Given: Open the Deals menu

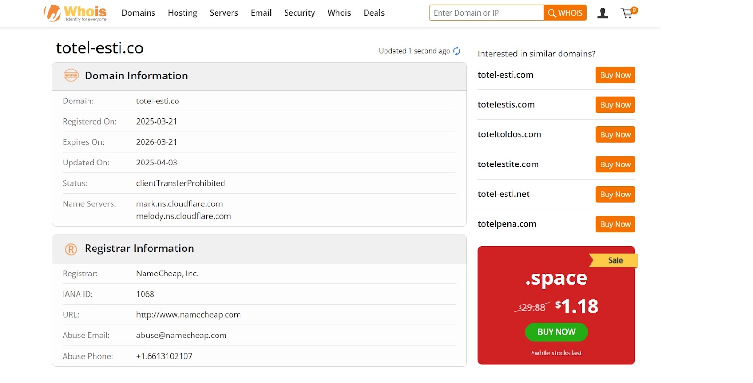Looking at the screenshot, I should (x=374, y=13).
